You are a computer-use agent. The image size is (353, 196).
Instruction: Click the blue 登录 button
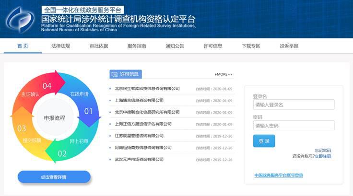pos(264,141)
